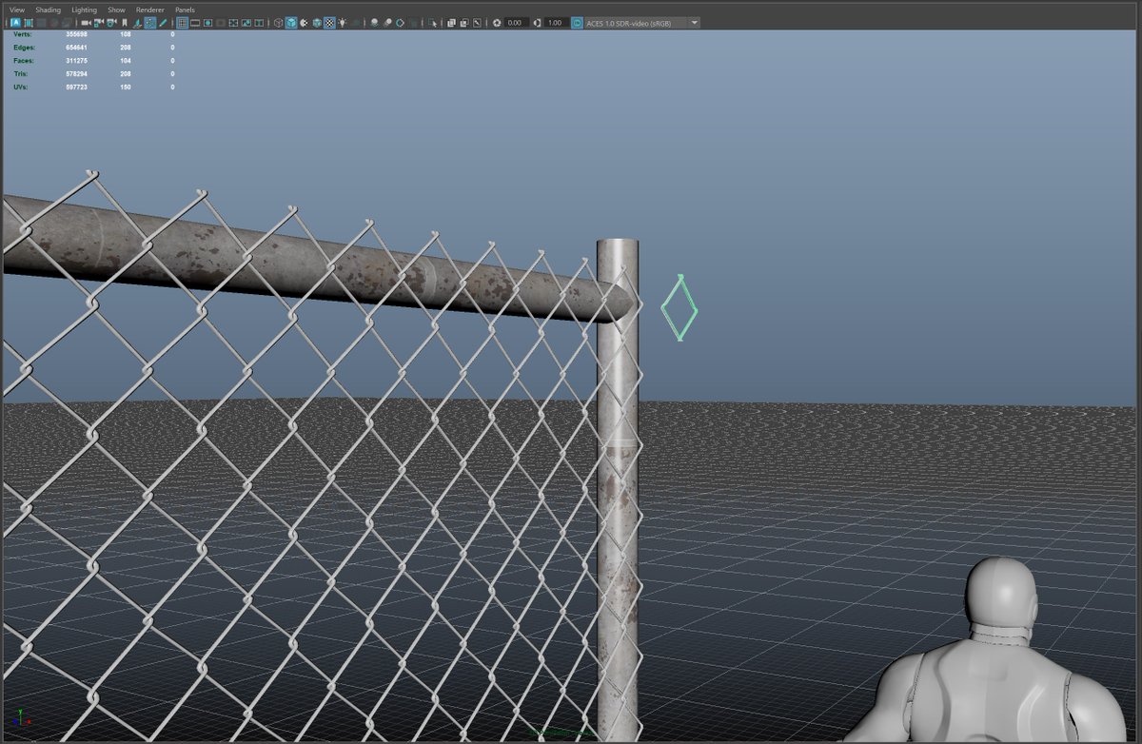Click the Faces label in HUD
The height and width of the screenshot is (744, 1142).
pyautogui.click(x=24, y=60)
